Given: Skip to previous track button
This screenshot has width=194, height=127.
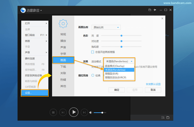Looking at the screenshot, I should pos(63,112).
